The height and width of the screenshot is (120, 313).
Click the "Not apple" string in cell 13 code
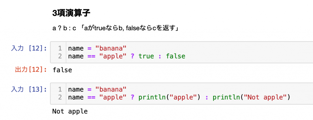pos(265,98)
